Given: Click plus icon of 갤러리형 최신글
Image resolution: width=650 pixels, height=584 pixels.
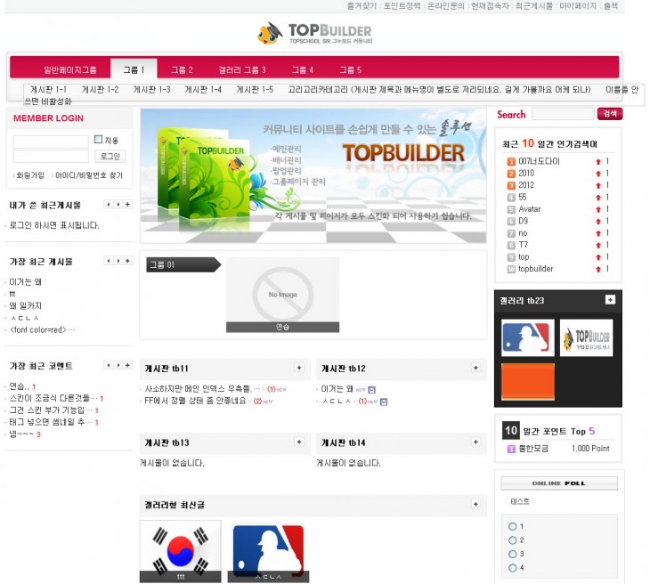Looking at the screenshot, I should pos(475,504).
